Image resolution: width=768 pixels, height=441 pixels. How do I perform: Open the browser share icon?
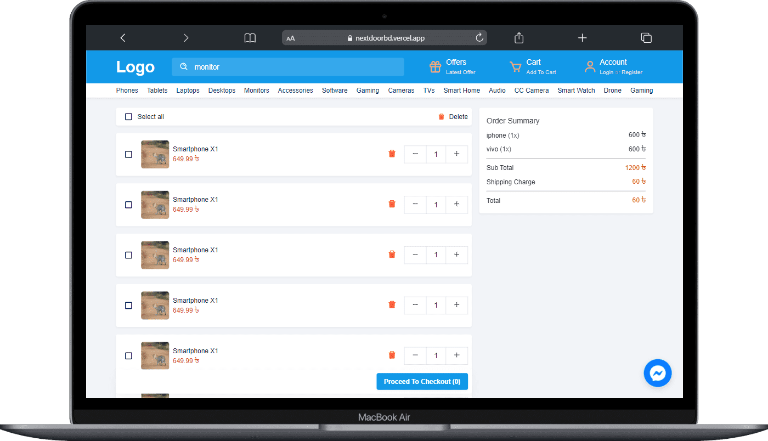pyautogui.click(x=519, y=38)
